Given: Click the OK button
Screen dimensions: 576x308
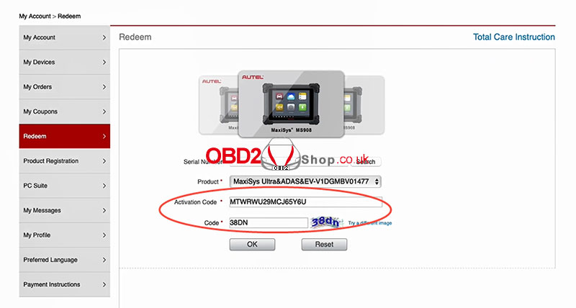Looking at the screenshot, I should (252, 245).
